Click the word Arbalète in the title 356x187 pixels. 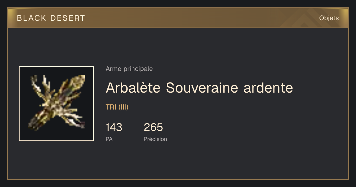click(133, 88)
